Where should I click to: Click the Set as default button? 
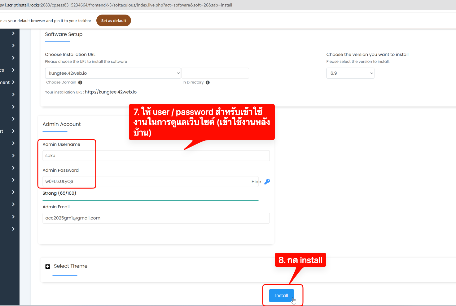(114, 21)
